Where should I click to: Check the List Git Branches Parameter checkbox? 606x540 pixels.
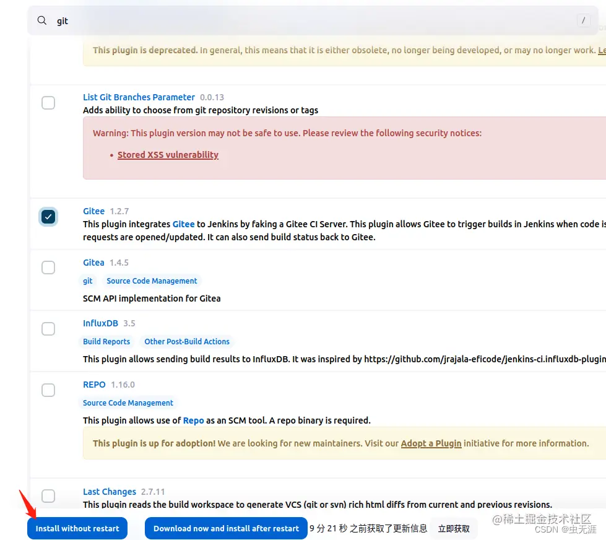click(48, 103)
